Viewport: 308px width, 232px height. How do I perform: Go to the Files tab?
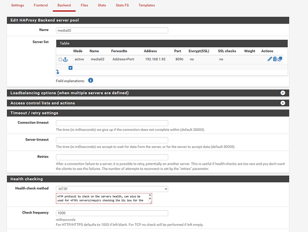84,6
